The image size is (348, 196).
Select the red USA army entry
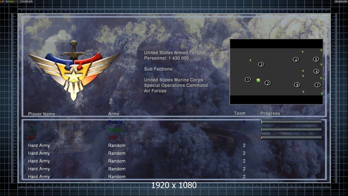(x=113, y=138)
